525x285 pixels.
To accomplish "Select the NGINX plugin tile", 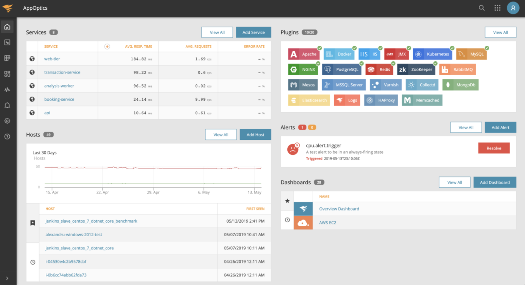I will 303,70.
